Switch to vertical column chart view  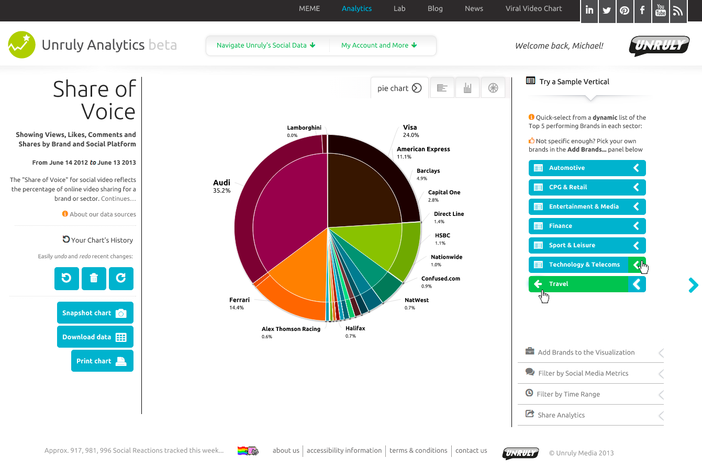pos(467,88)
